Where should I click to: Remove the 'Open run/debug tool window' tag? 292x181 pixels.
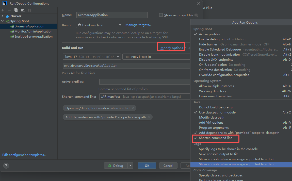coord(132,108)
